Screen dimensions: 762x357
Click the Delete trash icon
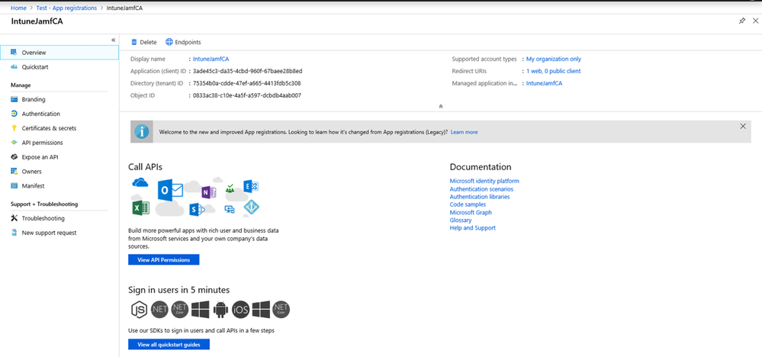134,42
